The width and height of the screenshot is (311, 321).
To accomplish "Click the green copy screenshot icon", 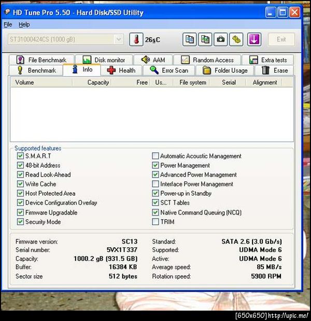I will [205, 39].
